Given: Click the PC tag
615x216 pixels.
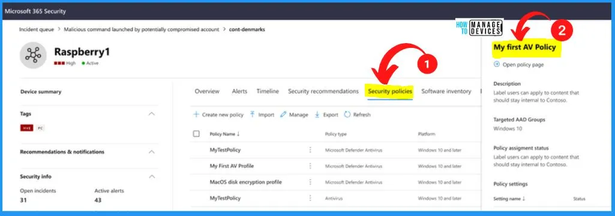Looking at the screenshot, I should (x=40, y=128).
